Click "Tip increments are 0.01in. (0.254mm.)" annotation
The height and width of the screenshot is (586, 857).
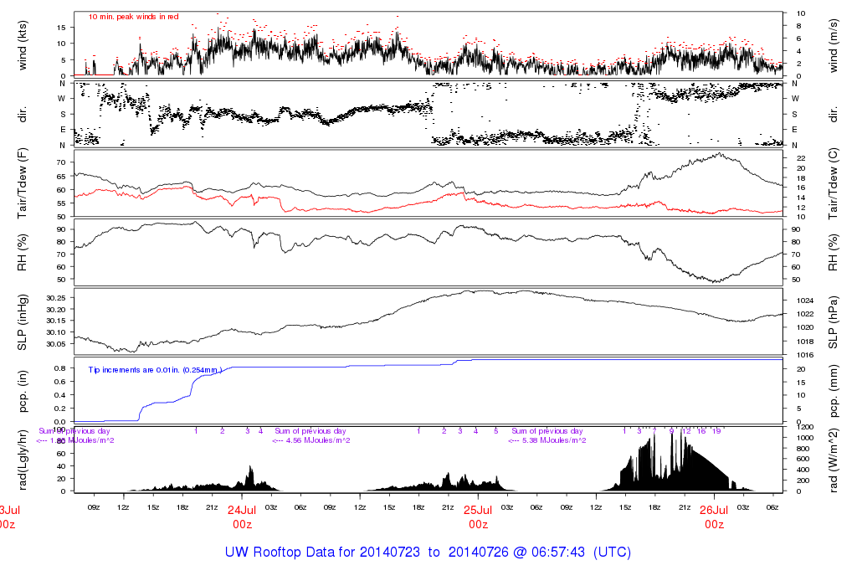coord(155,370)
